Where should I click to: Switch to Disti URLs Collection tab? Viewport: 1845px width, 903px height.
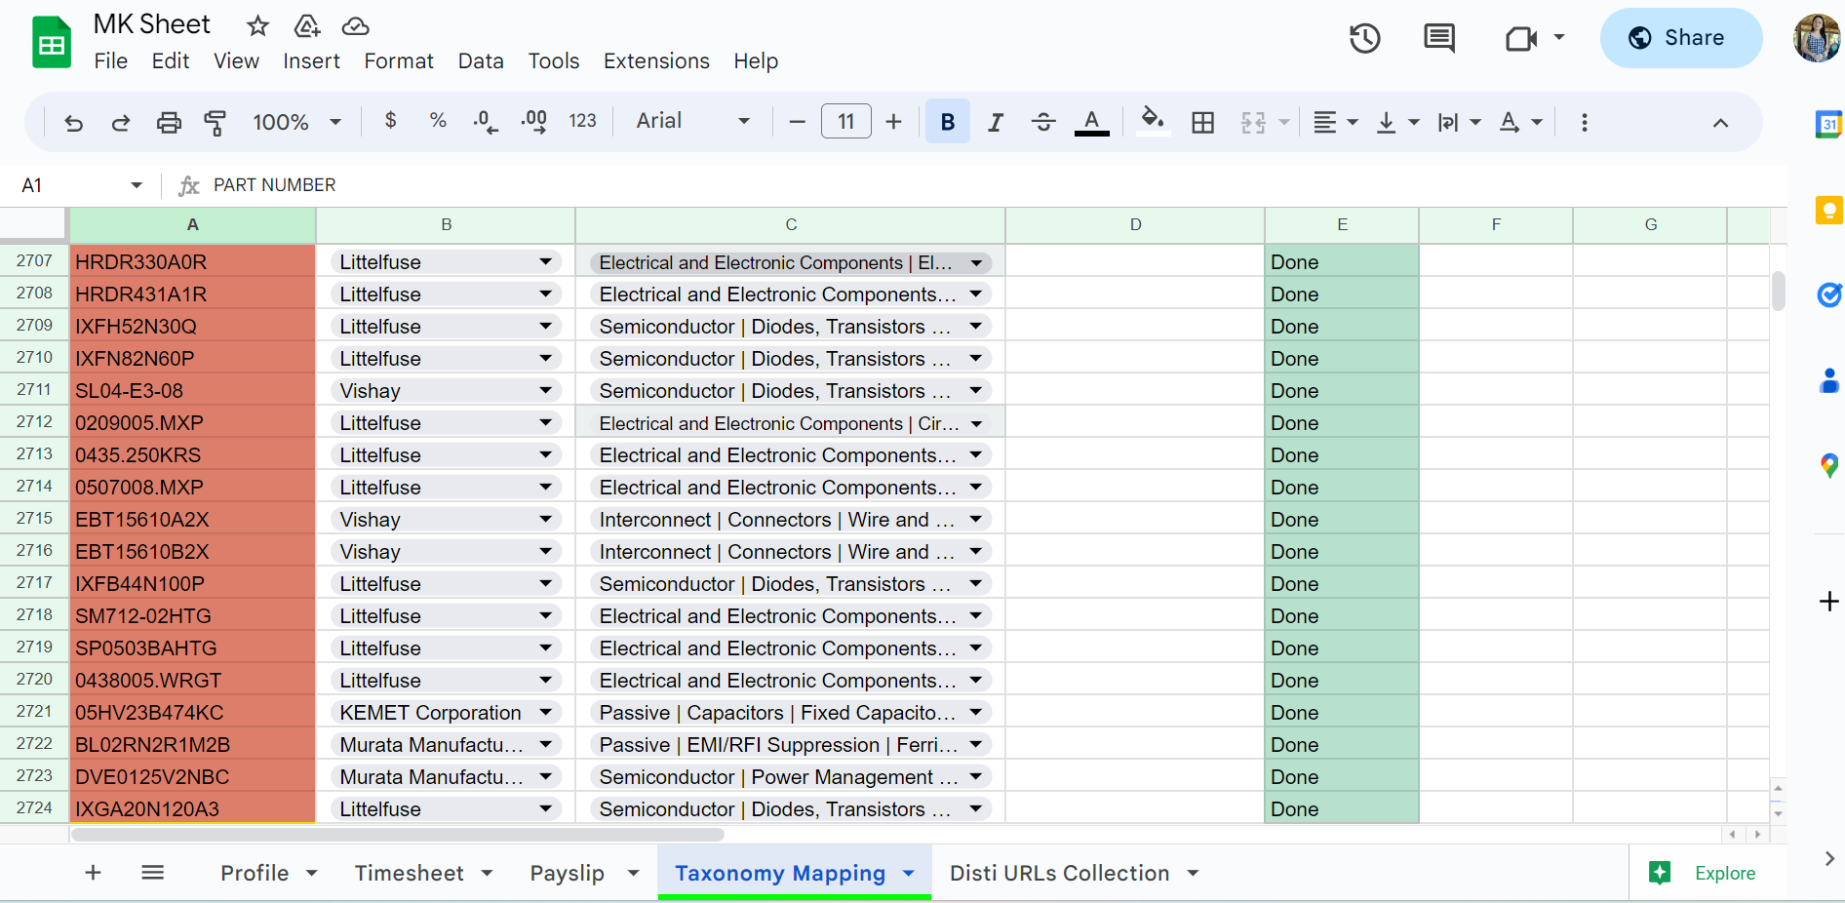tap(1059, 873)
